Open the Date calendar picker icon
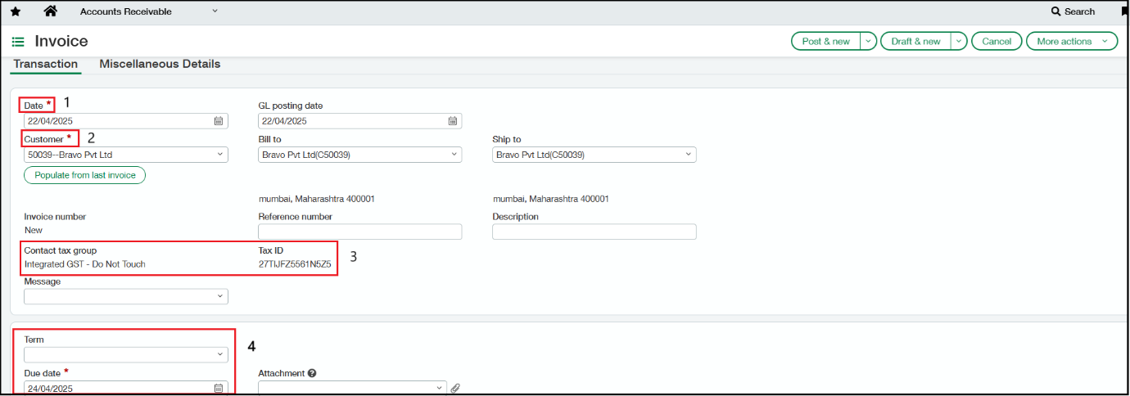The height and width of the screenshot is (396, 1130). pyautogui.click(x=219, y=121)
